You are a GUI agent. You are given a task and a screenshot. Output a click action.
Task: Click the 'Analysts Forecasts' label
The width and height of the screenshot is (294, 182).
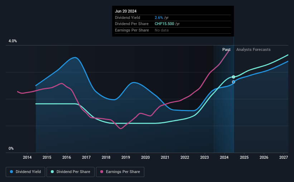[253, 49]
